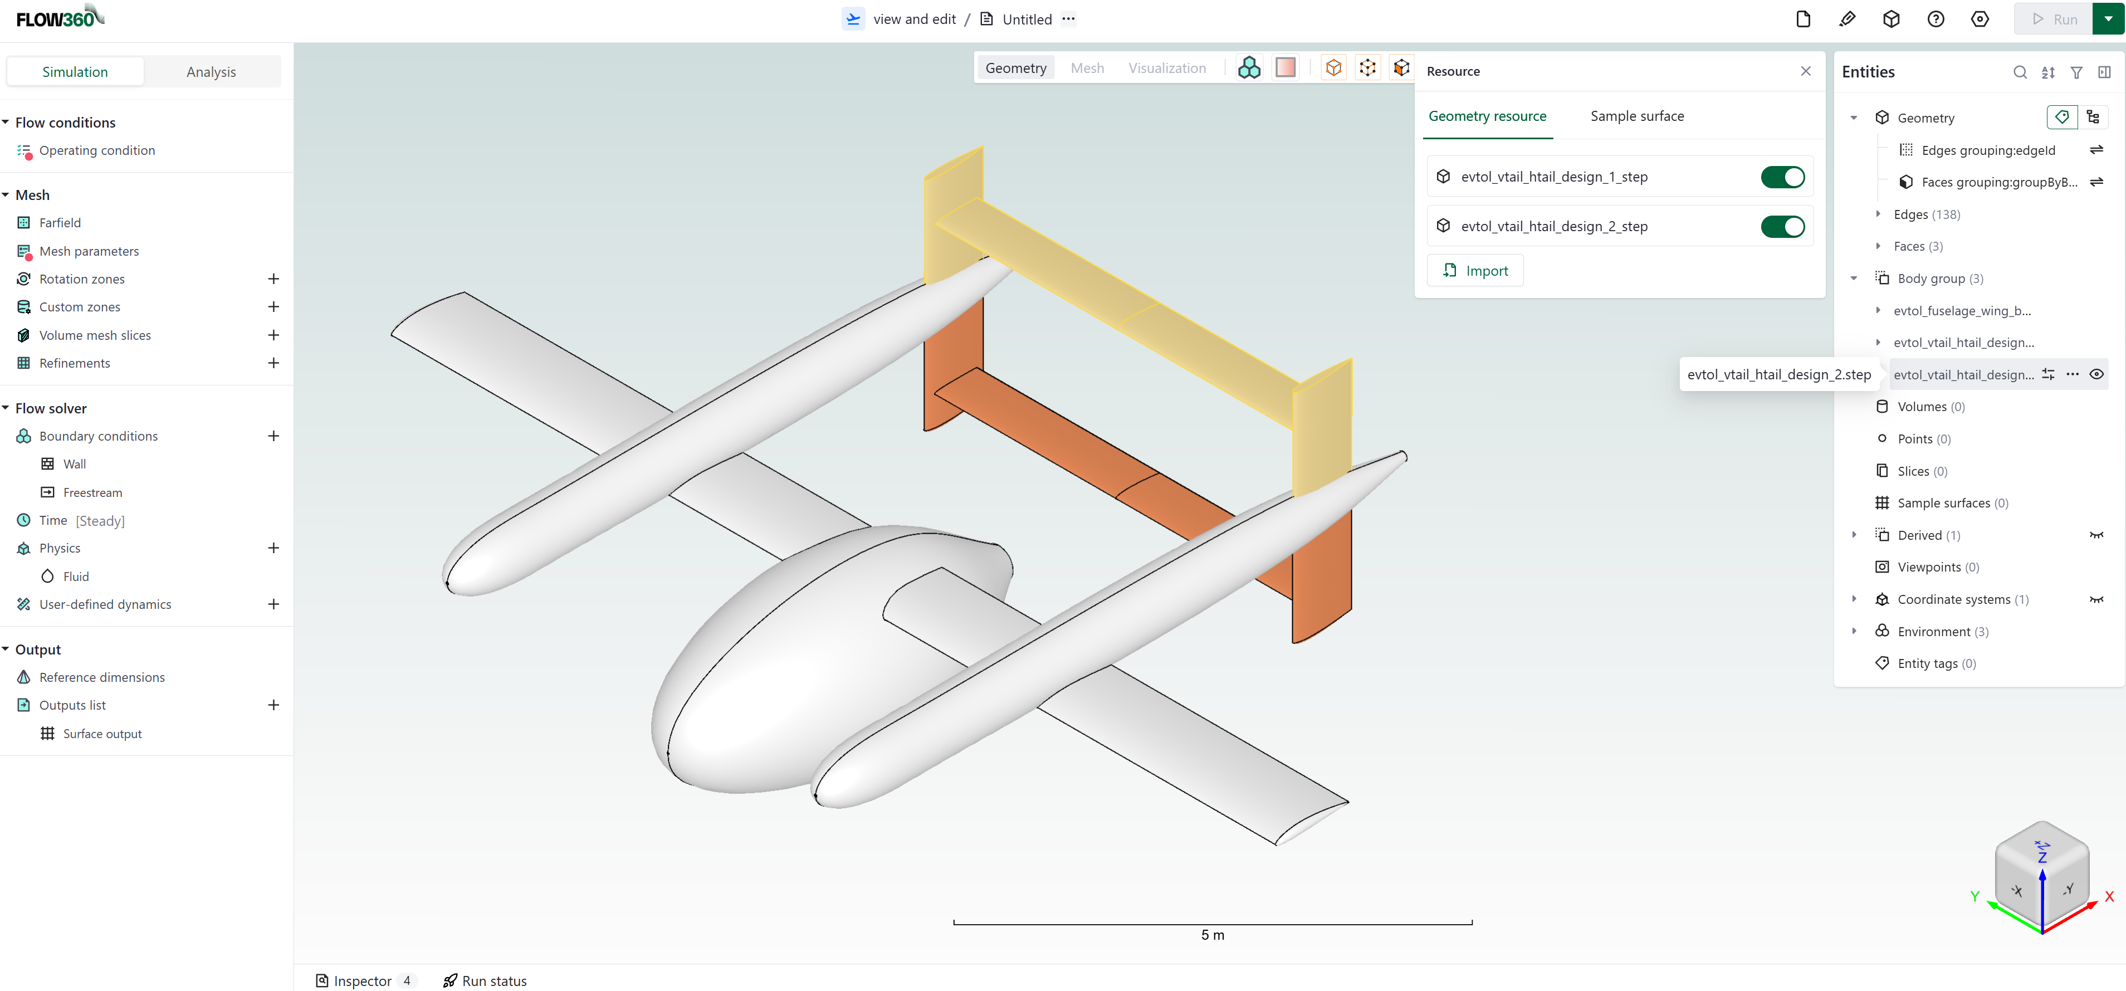Viewport: 2126px width, 991px height.
Task: Select the pink gradient surface shading swatch
Action: (1285, 67)
